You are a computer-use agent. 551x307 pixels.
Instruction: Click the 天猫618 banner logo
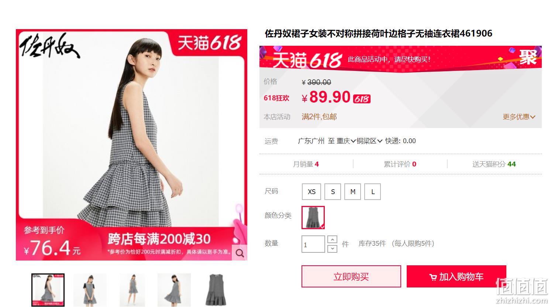click(x=307, y=60)
